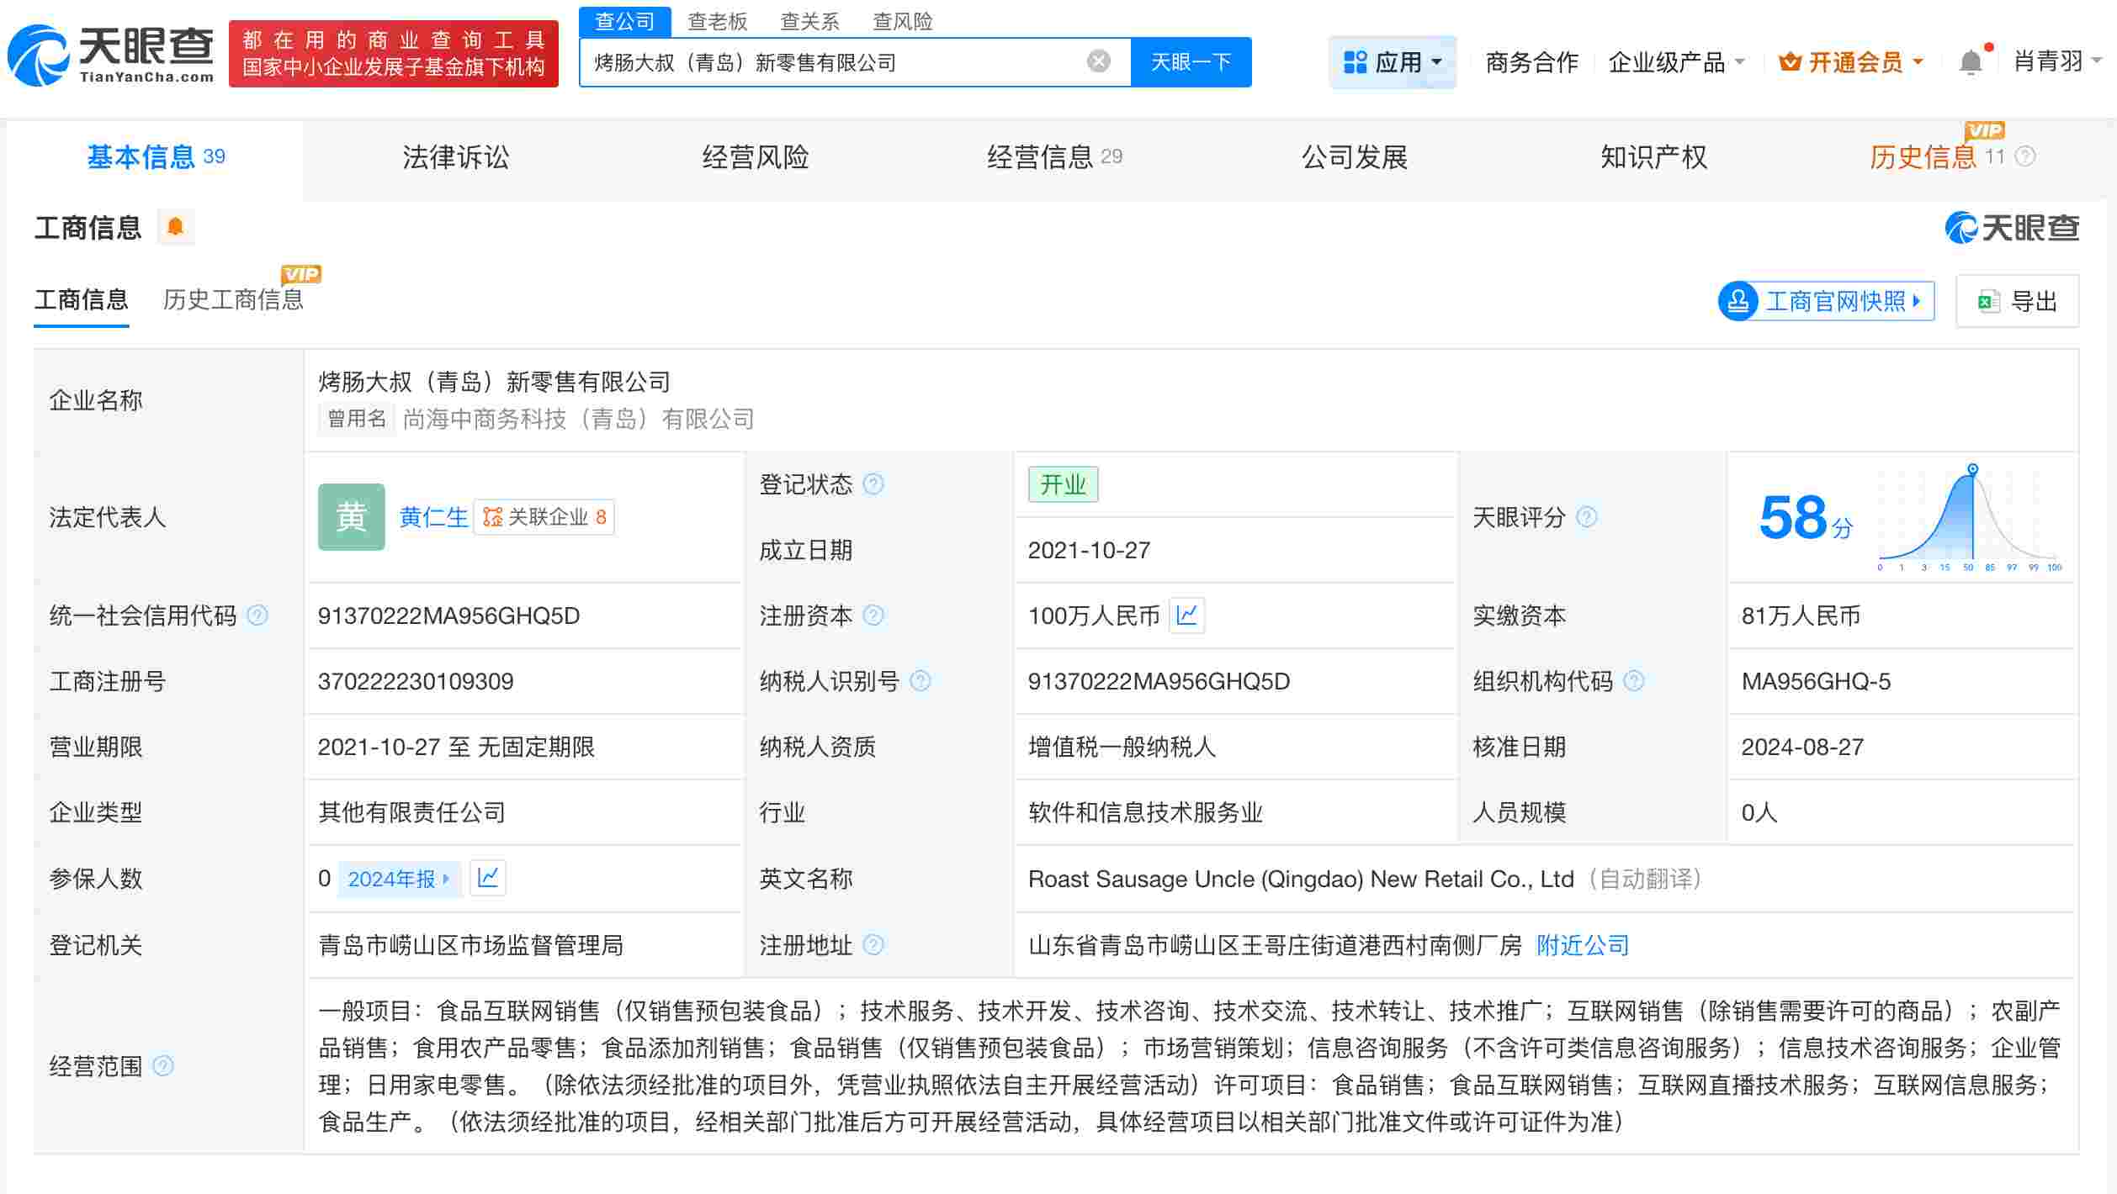Open the 附近公司 link
Image resolution: width=2117 pixels, height=1194 pixels.
[x=1583, y=945]
